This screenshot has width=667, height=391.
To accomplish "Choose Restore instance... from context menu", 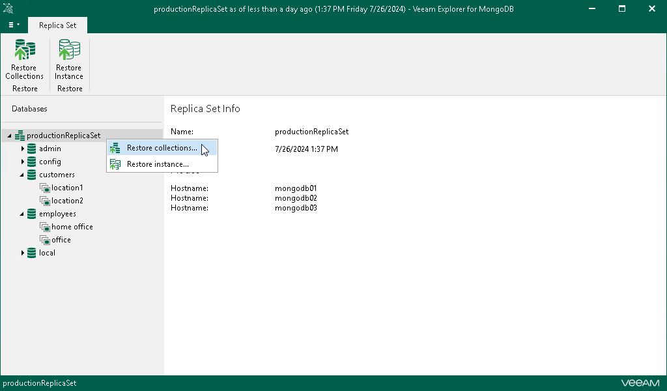I will 162,164.
